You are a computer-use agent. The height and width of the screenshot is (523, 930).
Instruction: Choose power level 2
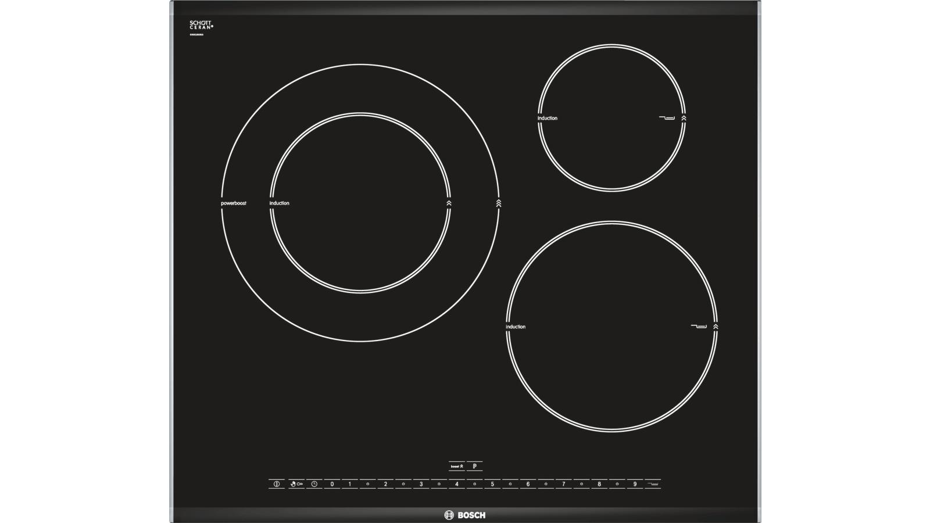tap(385, 483)
